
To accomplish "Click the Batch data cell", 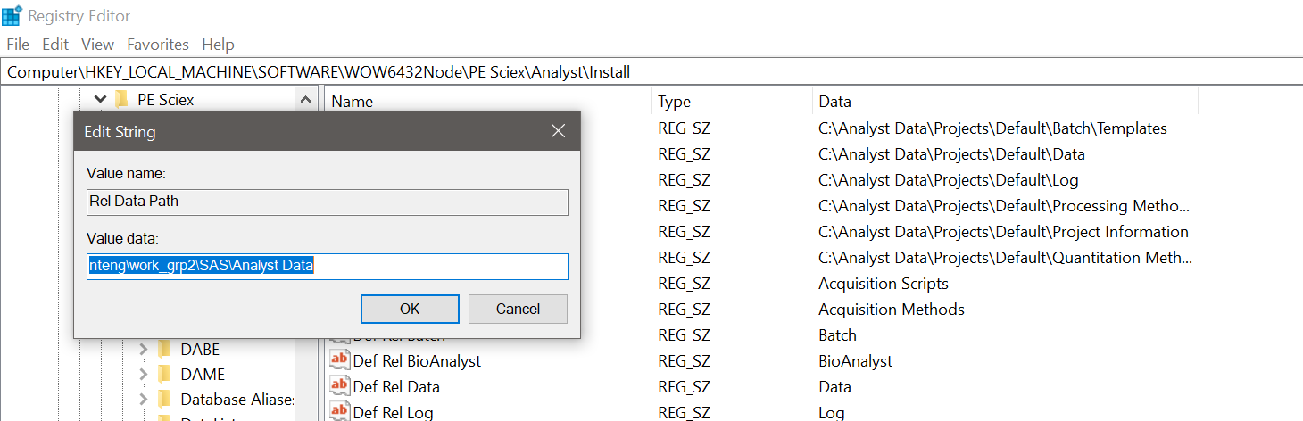I will coord(837,335).
